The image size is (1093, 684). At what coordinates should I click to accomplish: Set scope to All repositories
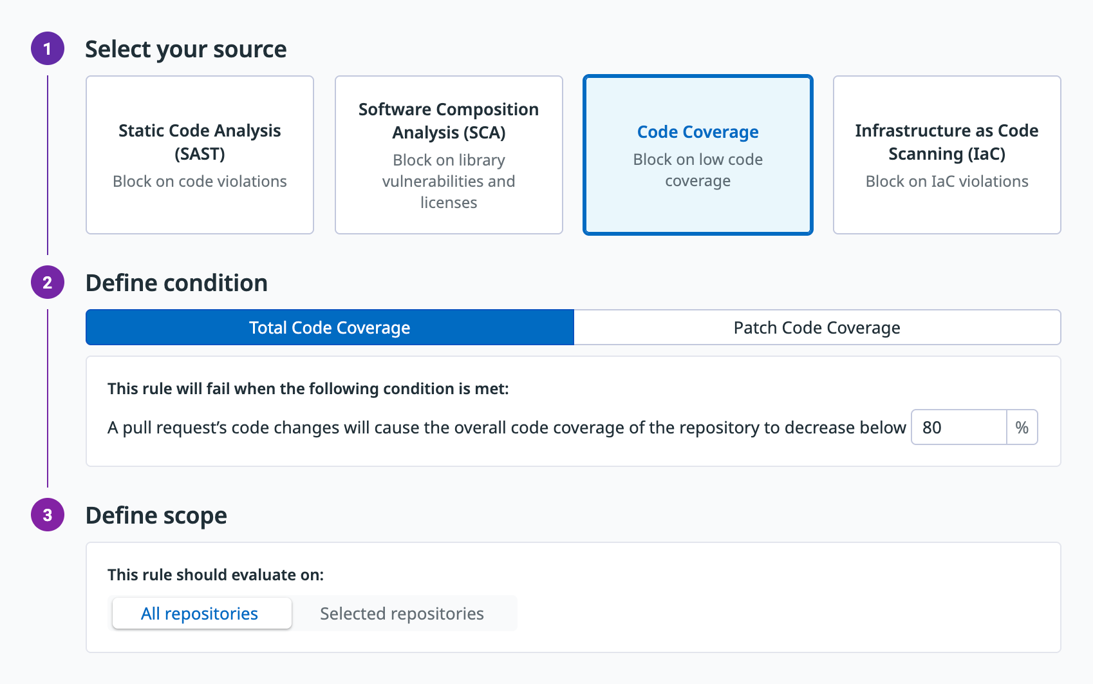point(200,614)
